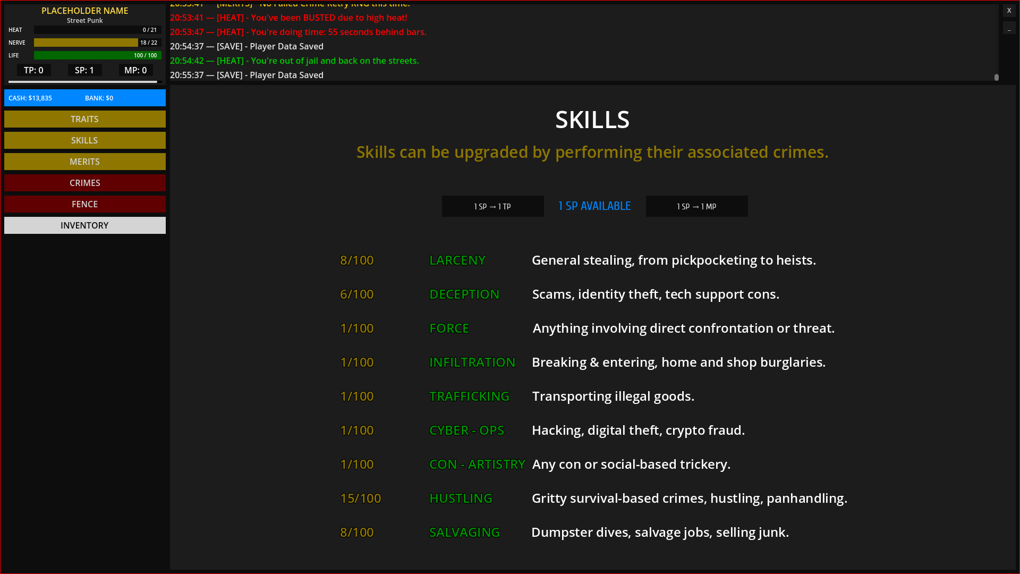Click the 1 SP AVAILABLE label
This screenshot has width=1020, height=574.
[594, 206]
